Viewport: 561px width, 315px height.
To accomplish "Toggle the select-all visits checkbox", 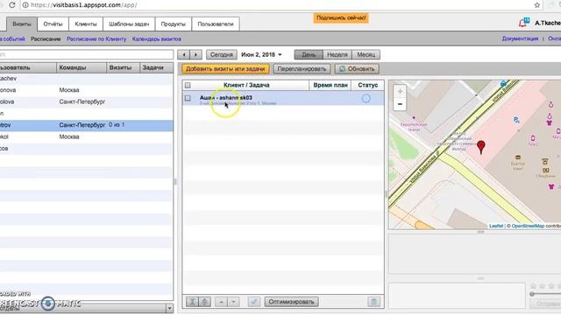I will [x=188, y=85].
